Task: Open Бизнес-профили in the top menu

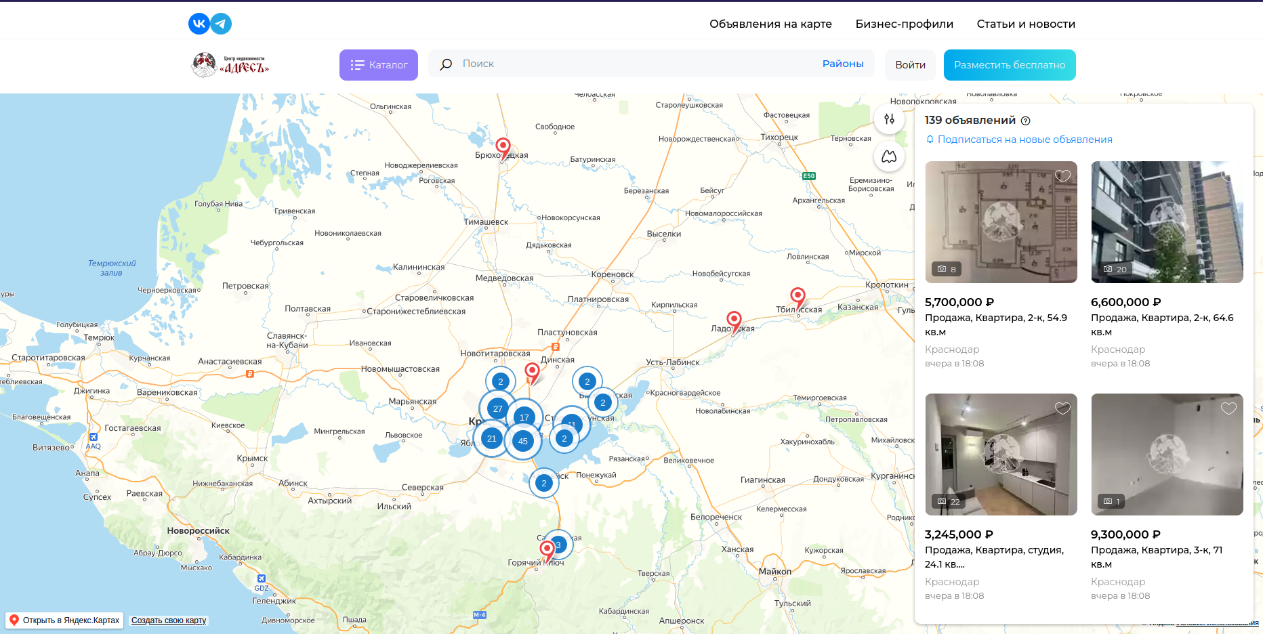Action: [904, 24]
